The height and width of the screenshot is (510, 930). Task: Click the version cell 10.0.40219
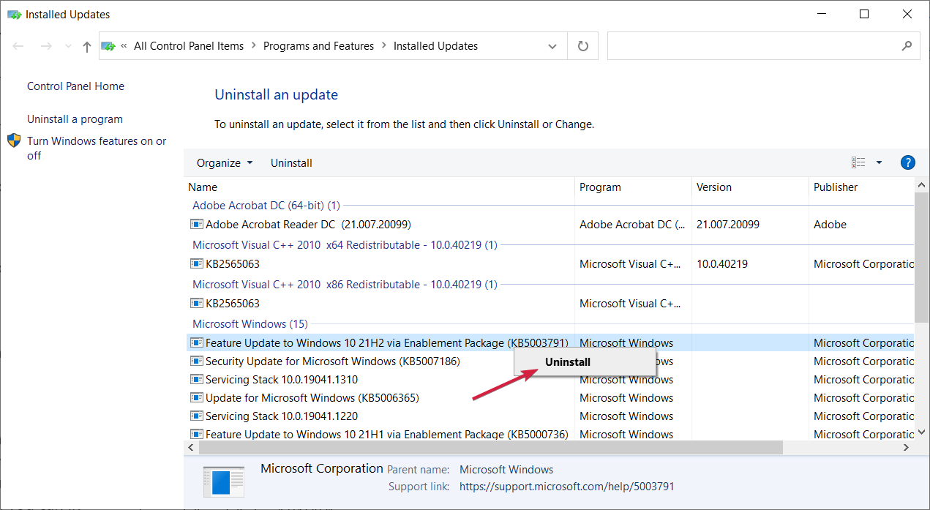pyautogui.click(x=722, y=263)
